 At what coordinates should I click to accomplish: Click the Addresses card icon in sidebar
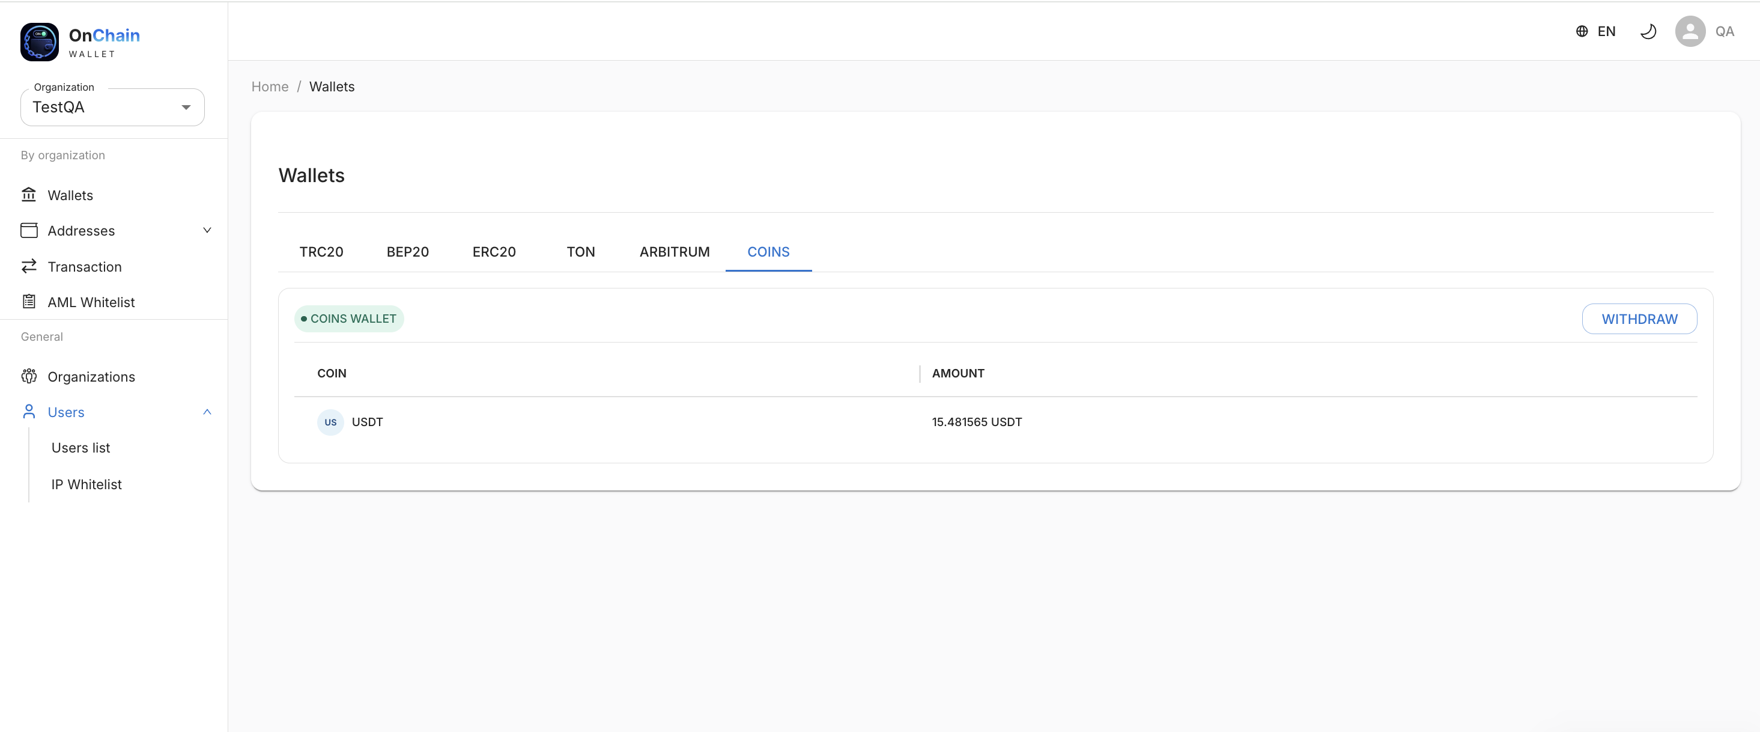[x=29, y=230]
